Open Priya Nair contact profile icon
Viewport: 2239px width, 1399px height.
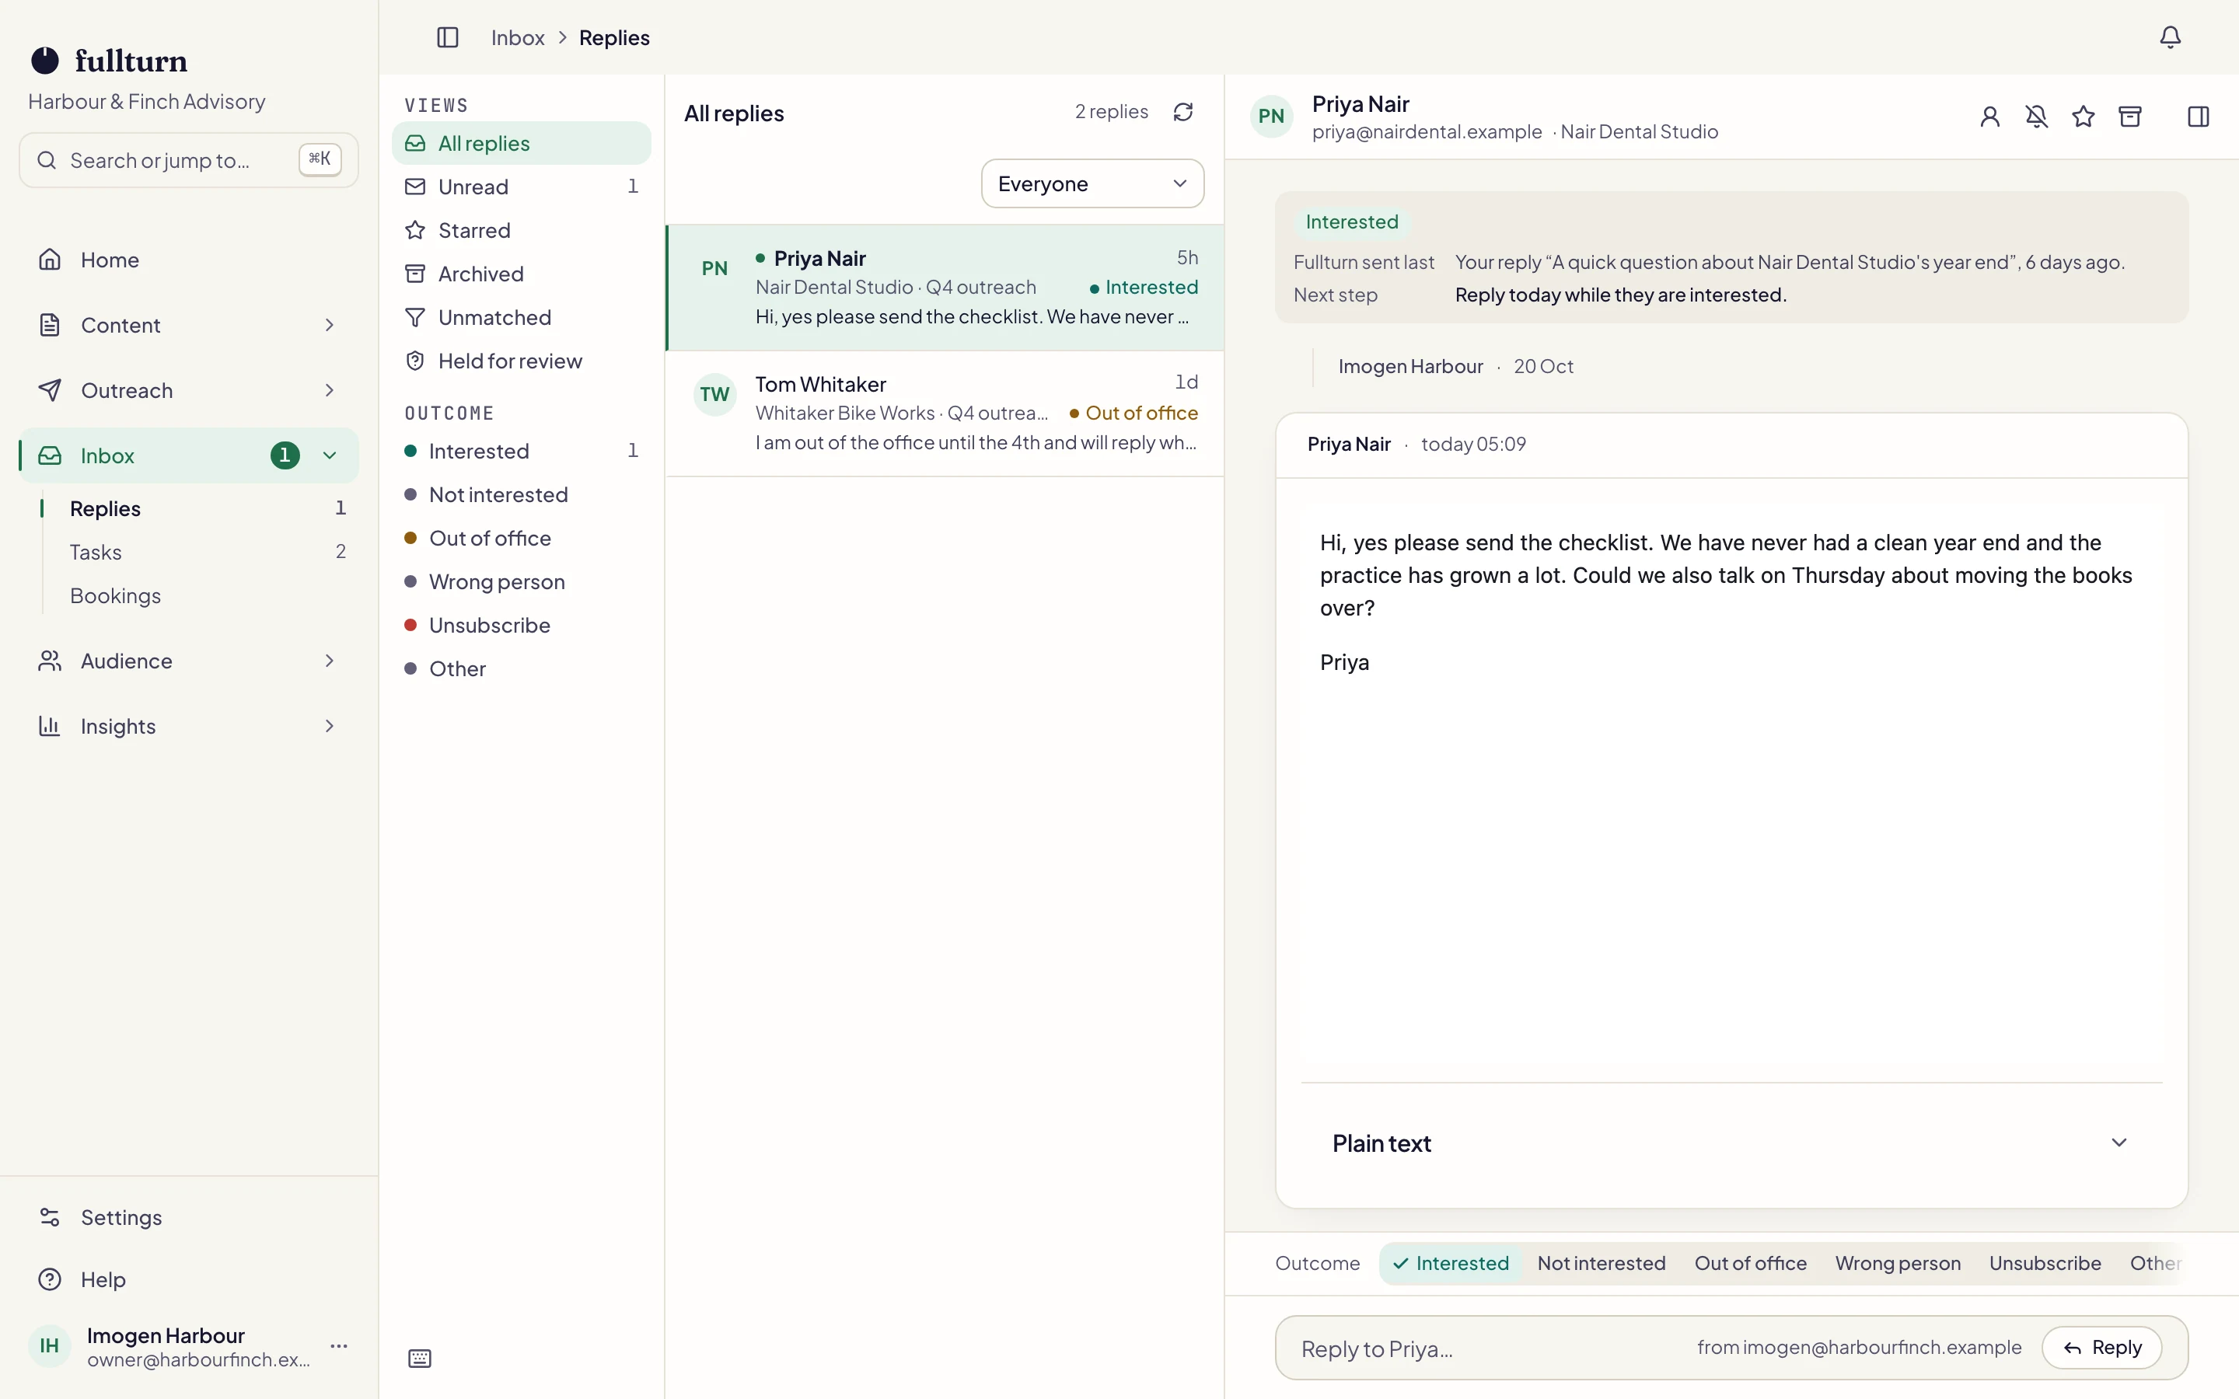tap(1989, 117)
